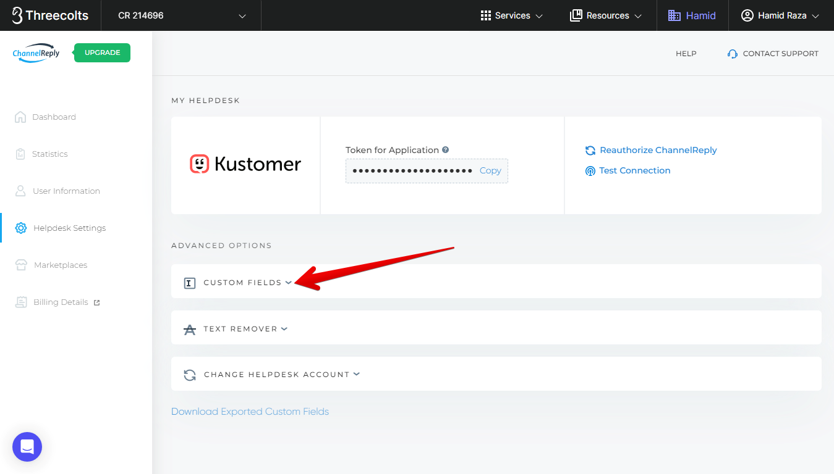The image size is (834, 474).
Task: Click the Helpdesk Settings gear icon
Action: (21, 228)
